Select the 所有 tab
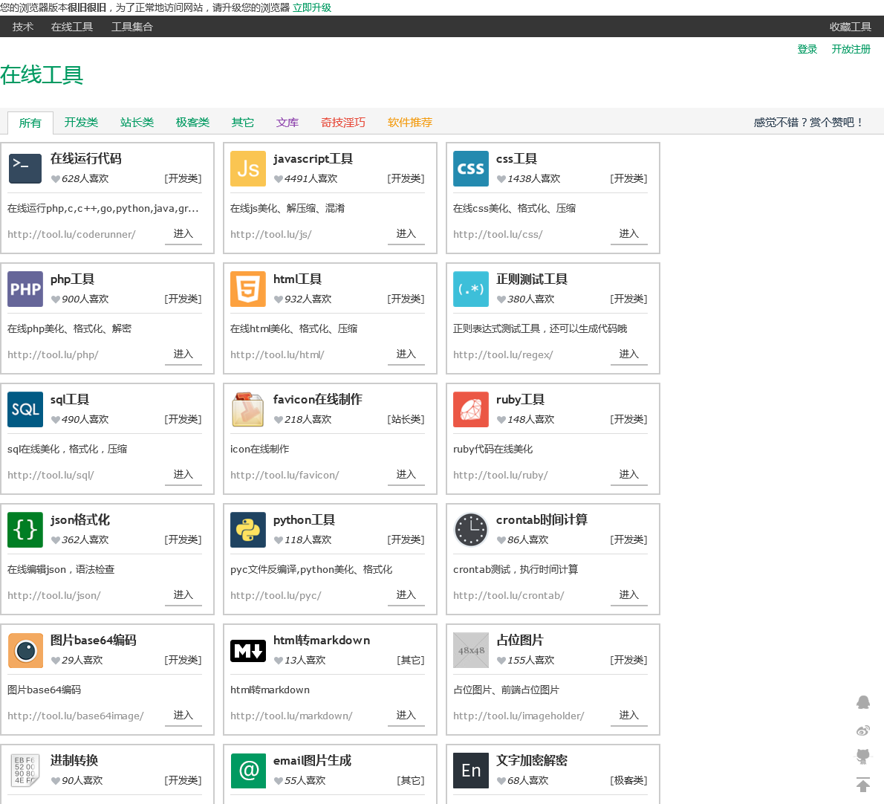Screen dimensions: 884x804 coord(30,123)
